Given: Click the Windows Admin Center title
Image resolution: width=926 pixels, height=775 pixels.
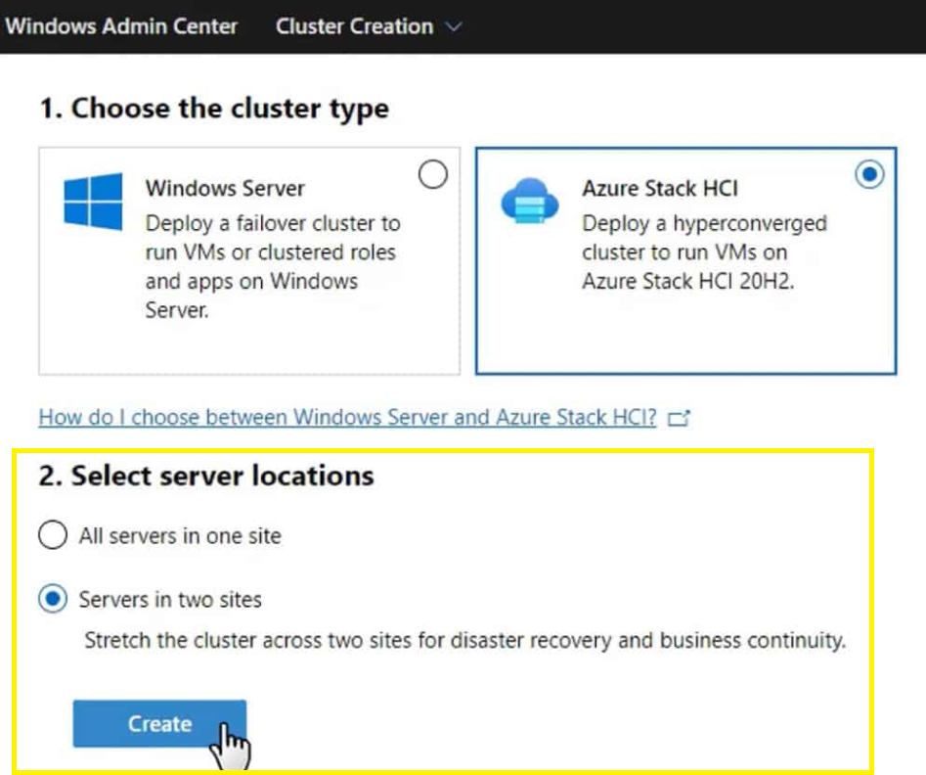Looking at the screenshot, I should [121, 26].
